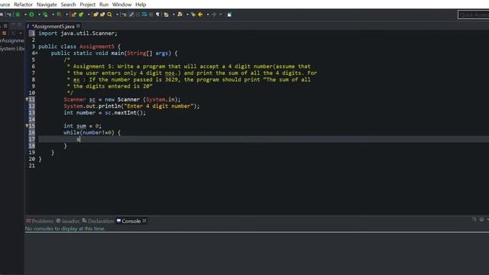Click the Next Annotation icon
The height and width of the screenshot is (275, 489).
click(166, 15)
